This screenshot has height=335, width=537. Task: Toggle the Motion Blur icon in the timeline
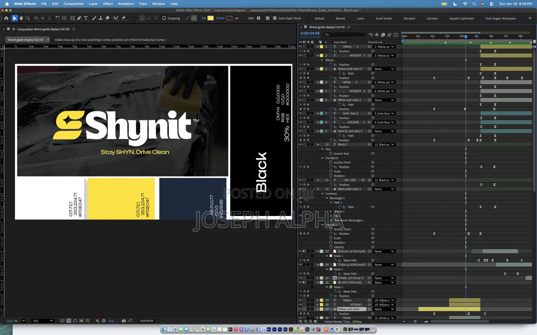[389, 35]
